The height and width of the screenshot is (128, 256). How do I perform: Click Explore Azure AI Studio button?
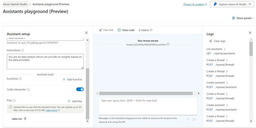pos(232,4)
